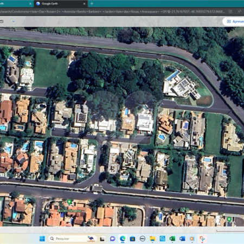Launch Microsoft Store from the taskbar
This screenshot has height=244, width=244.
tap(132, 239)
